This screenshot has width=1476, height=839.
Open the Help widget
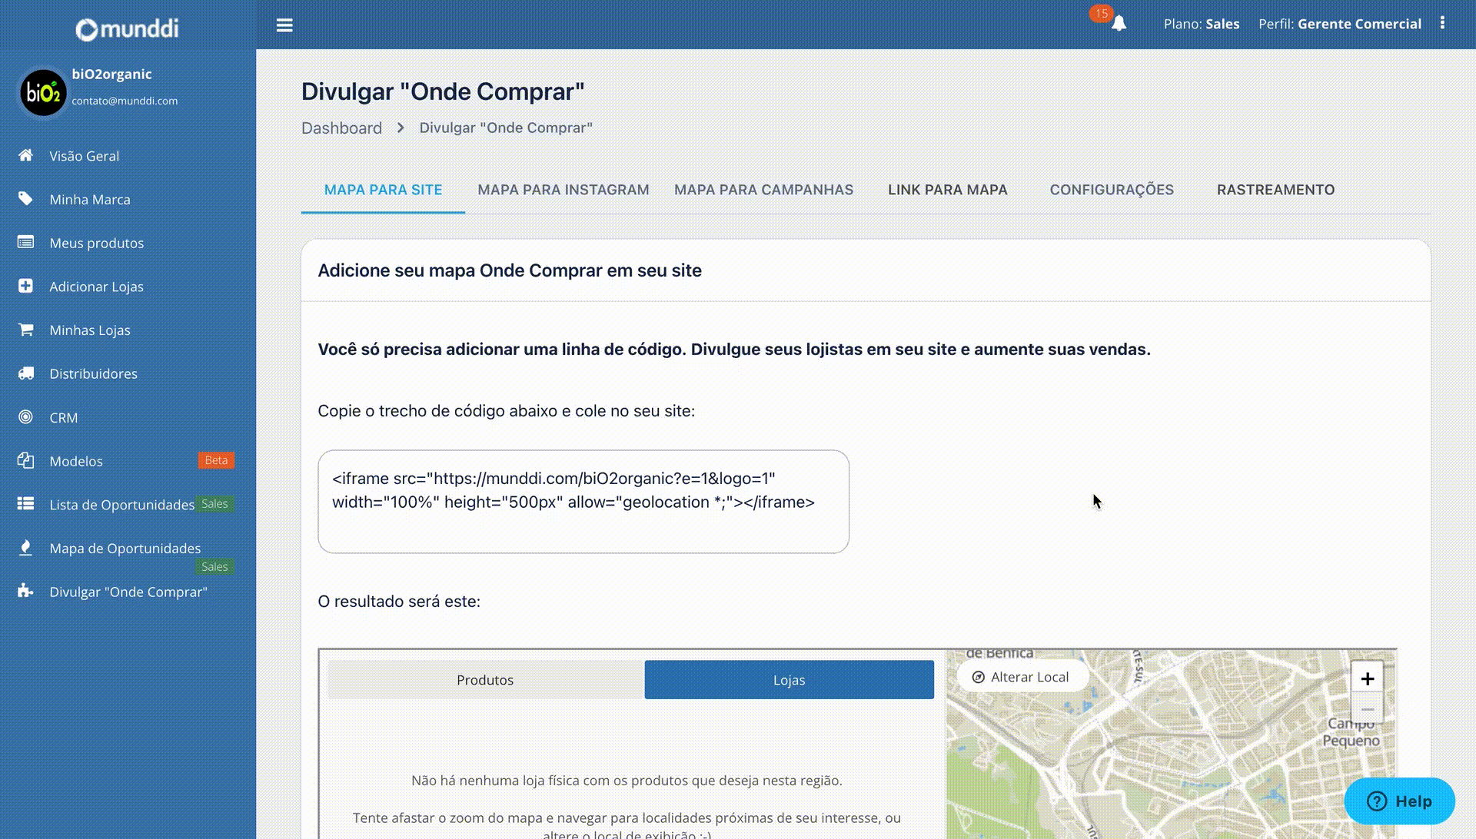point(1398,801)
